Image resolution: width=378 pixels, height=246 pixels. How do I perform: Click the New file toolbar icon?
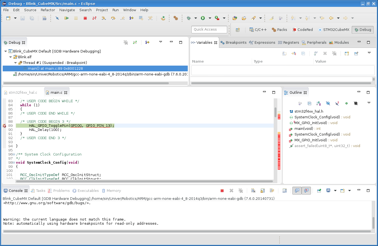pos(8,18)
